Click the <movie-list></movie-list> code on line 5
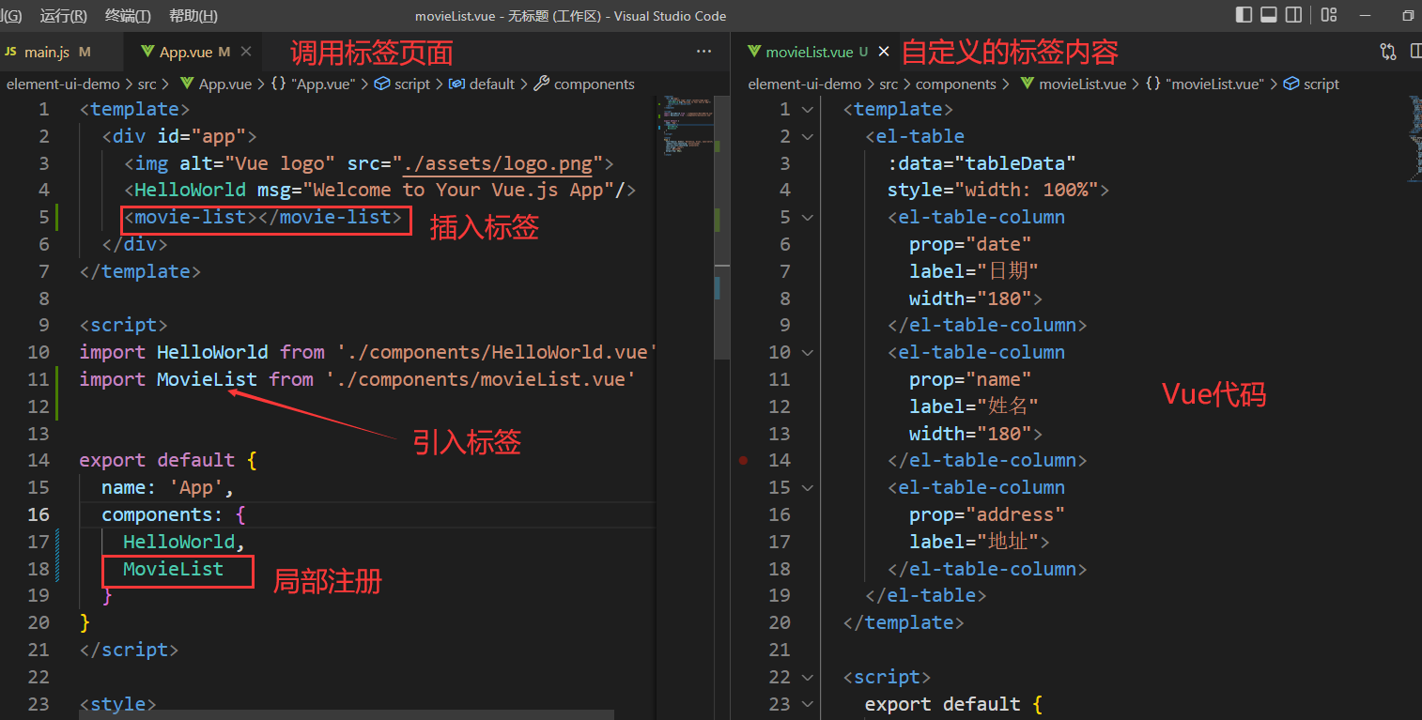Image resolution: width=1422 pixels, height=720 pixels. tap(264, 218)
